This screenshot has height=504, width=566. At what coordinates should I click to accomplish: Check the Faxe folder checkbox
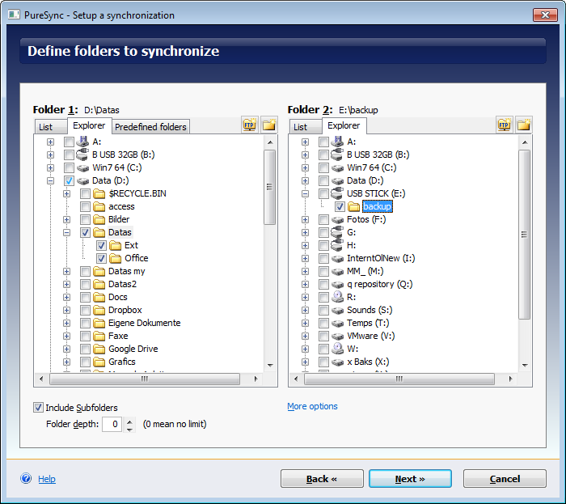85,336
